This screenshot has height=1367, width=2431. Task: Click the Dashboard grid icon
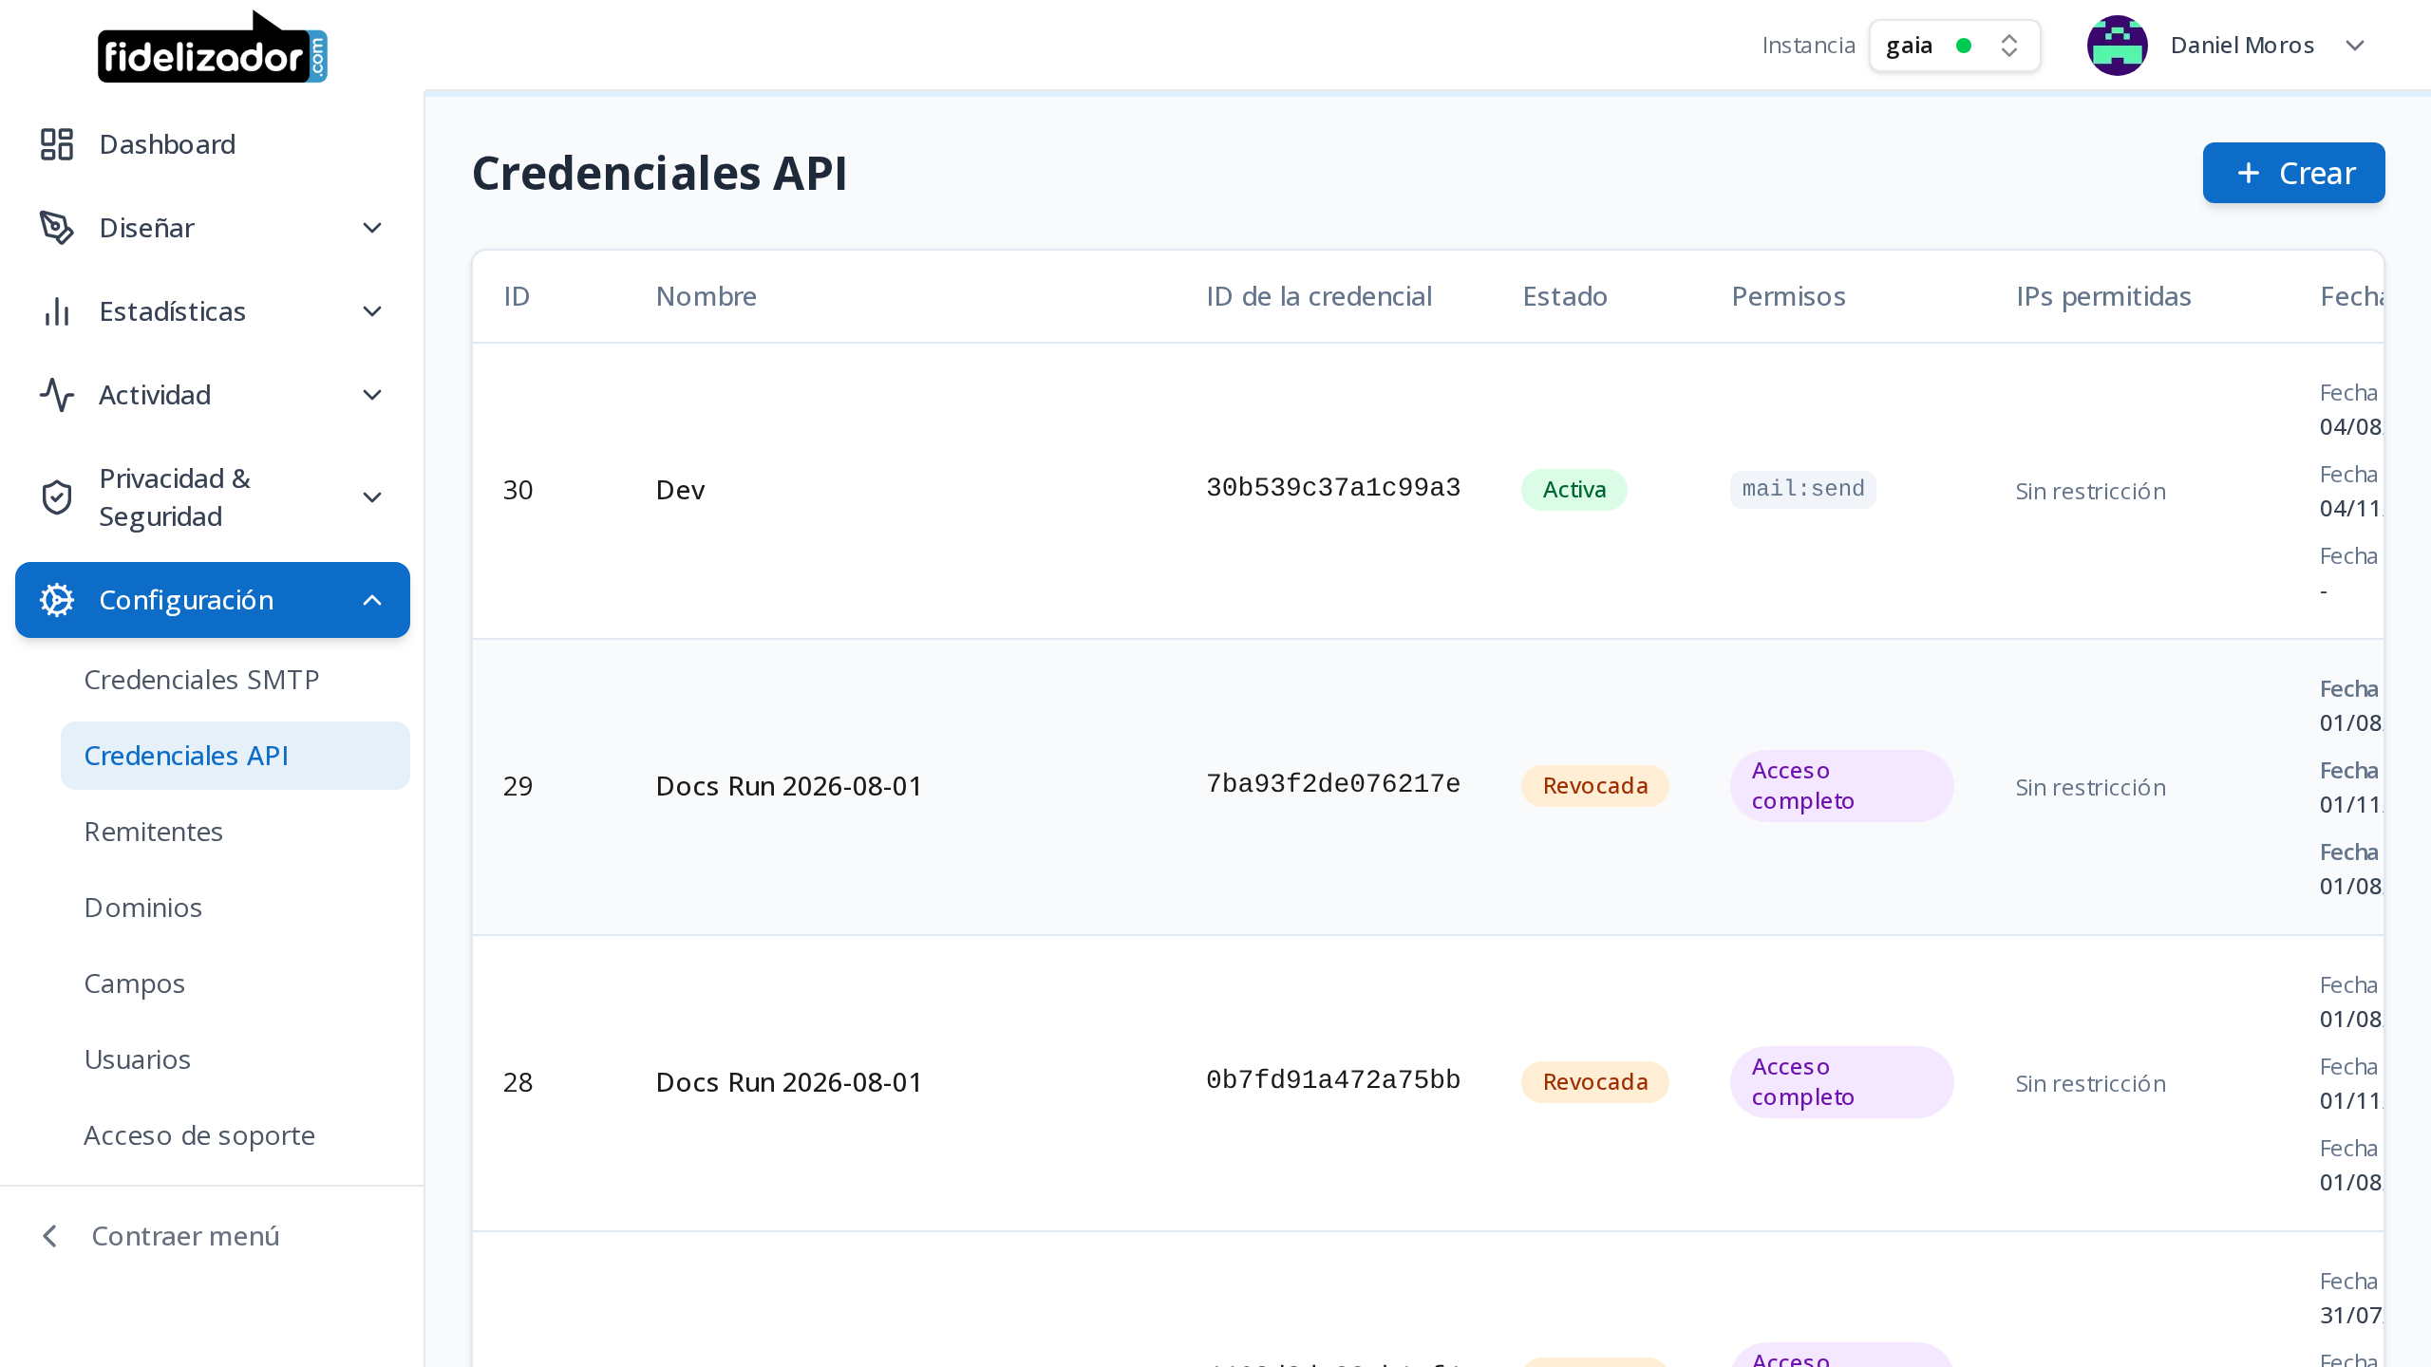pyautogui.click(x=57, y=144)
